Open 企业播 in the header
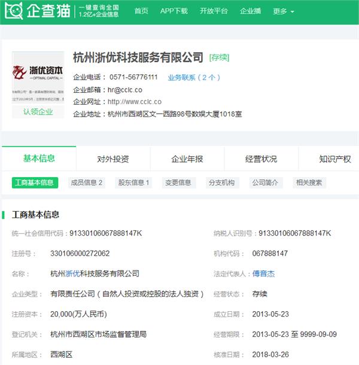The height and width of the screenshot is (365, 359). click(x=250, y=11)
